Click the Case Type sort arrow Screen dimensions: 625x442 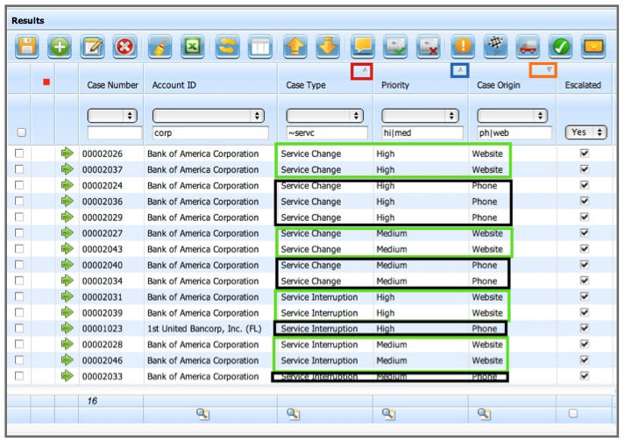[365, 71]
